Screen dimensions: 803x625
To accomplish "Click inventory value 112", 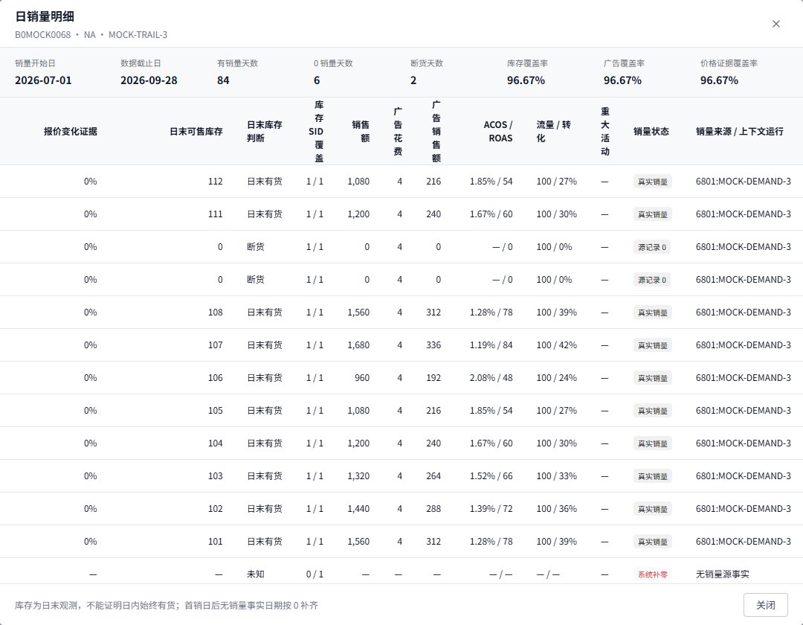I will (x=215, y=182).
